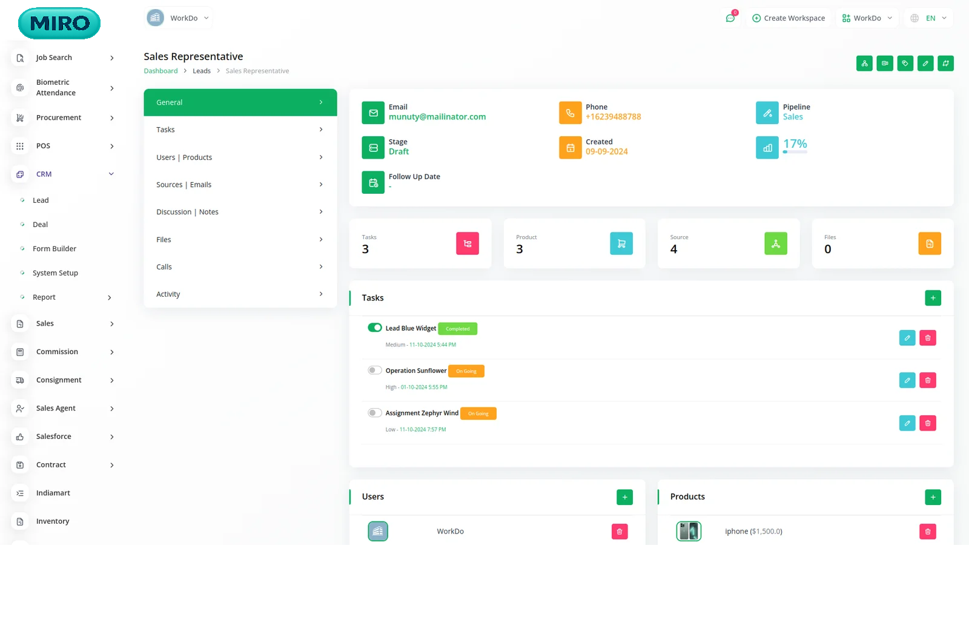Enable the Assignment Zephyr Wind toggle
The width and height of the screenshot is (969, 620).
click(375, 412)
